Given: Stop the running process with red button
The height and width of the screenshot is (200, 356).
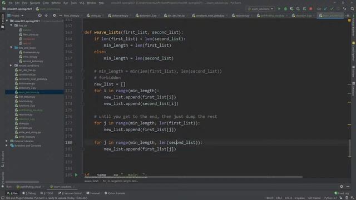Looking at the screenshot, I should [310, 9].
